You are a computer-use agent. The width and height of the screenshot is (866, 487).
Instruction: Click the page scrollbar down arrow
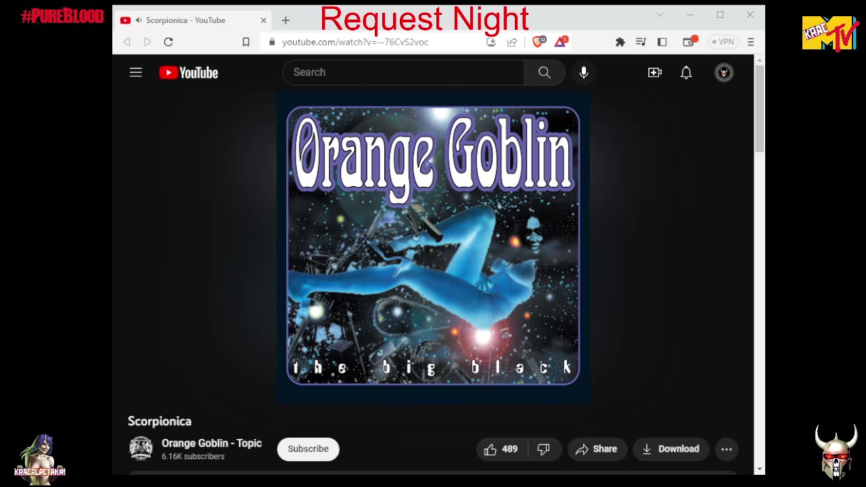point(760,469)
